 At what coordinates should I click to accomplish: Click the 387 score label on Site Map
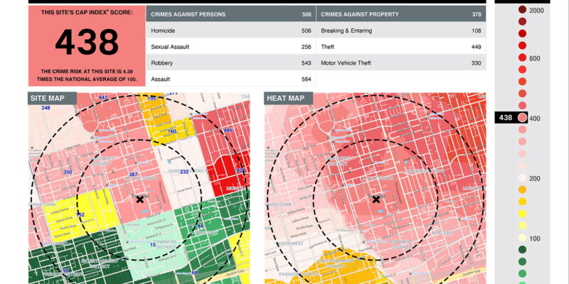click(133, 175)
